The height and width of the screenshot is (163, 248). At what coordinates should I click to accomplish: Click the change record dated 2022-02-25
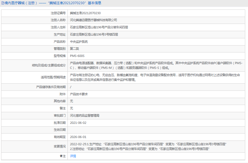click(148, 144)
